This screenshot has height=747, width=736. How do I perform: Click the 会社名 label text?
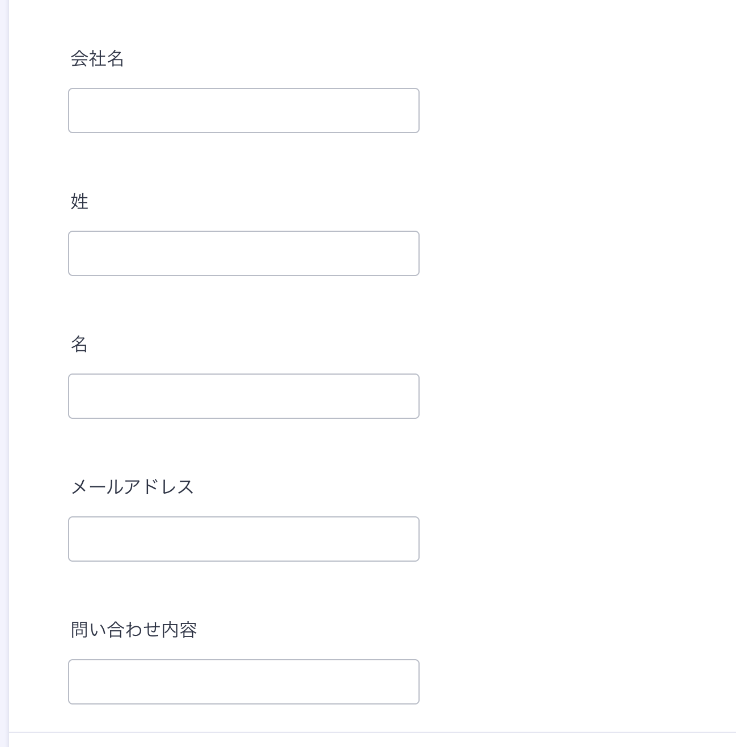pos(97,58)
